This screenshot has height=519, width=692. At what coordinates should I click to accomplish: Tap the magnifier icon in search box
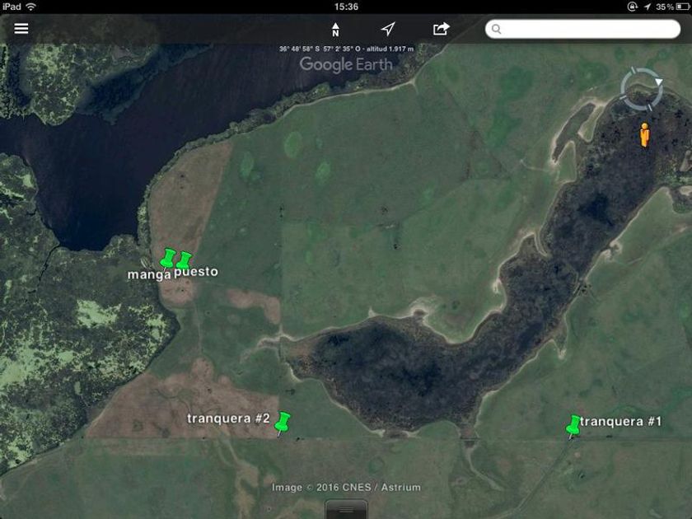497,30
